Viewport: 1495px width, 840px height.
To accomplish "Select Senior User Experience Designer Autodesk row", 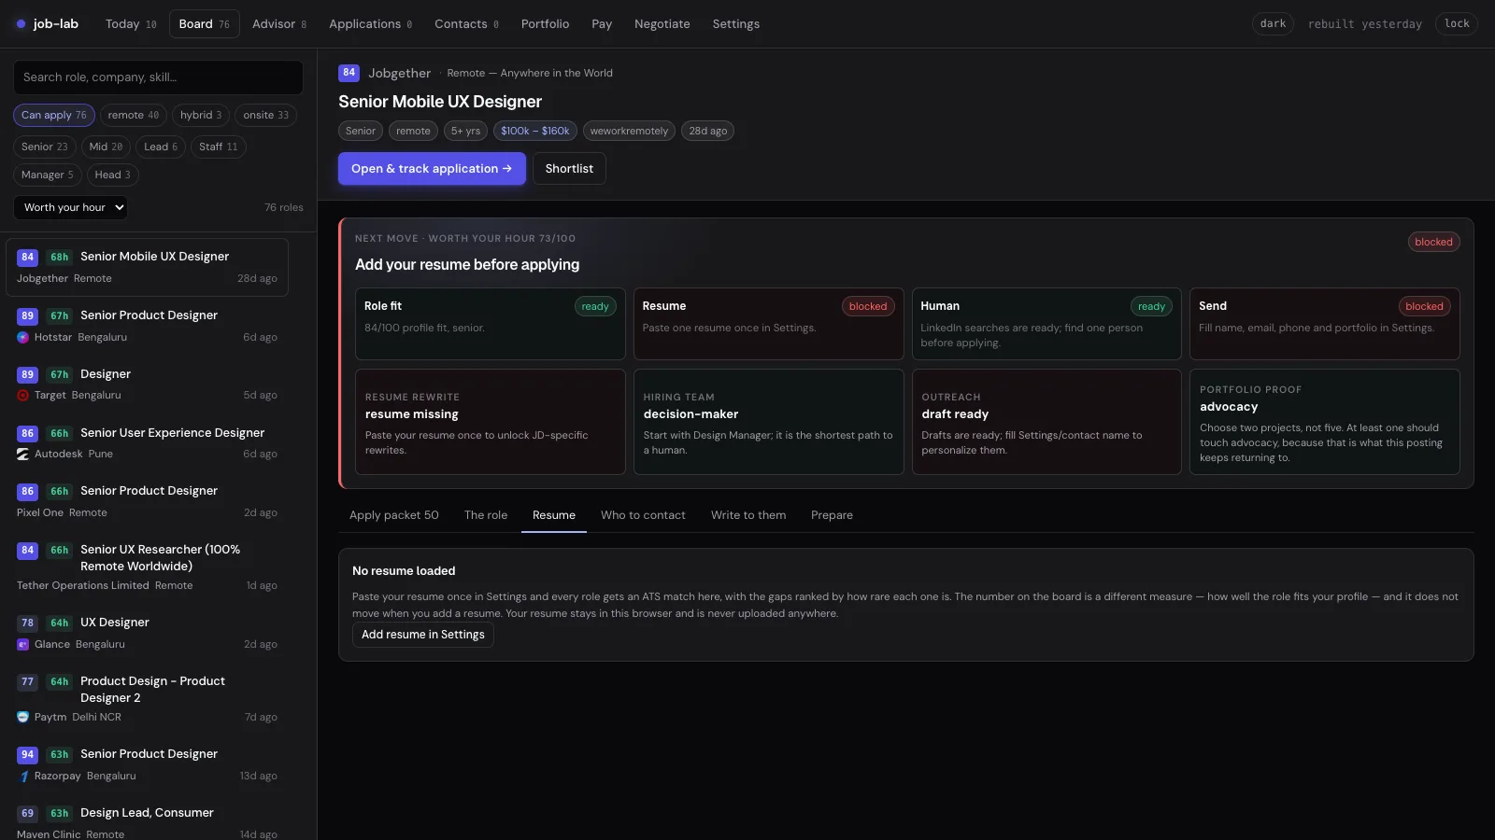I will [x=147, y=443].
